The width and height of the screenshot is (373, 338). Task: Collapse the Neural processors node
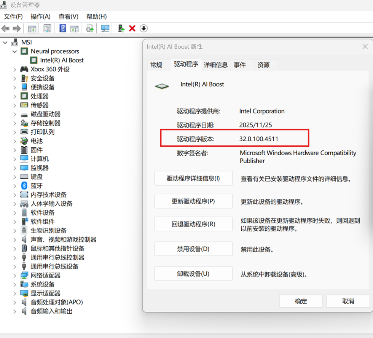[15, 51]
